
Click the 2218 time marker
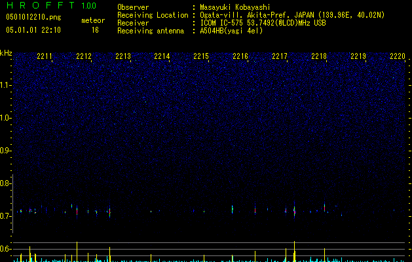pos(319,56)
